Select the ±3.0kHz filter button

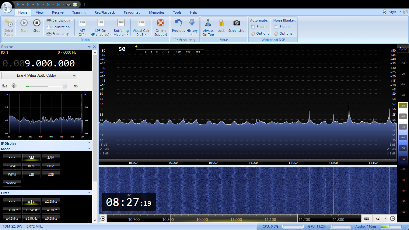pos(12,210)
